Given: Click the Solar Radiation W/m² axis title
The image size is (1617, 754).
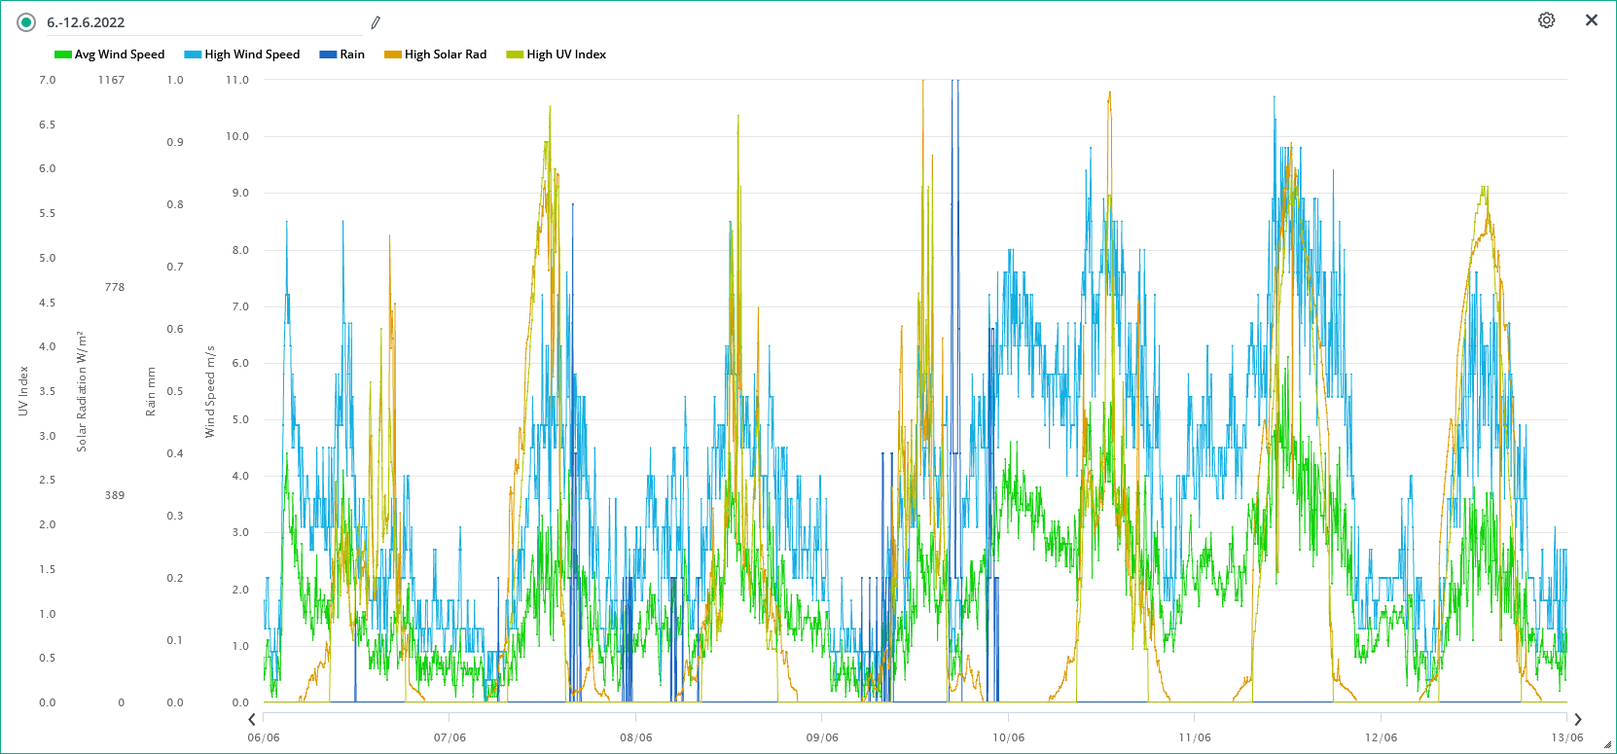Looking at the screenshot, I should [82, 391].
